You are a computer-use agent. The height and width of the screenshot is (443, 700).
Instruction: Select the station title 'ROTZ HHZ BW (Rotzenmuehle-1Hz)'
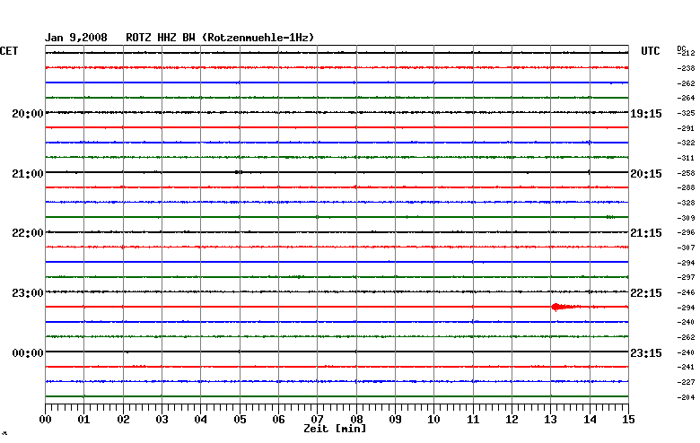220,38
